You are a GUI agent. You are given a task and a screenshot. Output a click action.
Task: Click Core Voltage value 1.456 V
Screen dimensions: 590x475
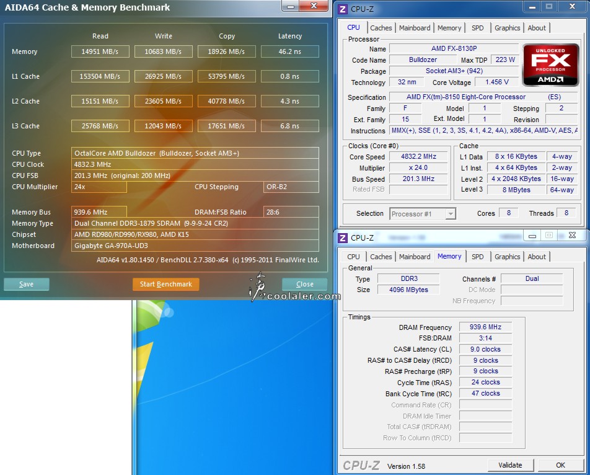click(x=496, y=82)
